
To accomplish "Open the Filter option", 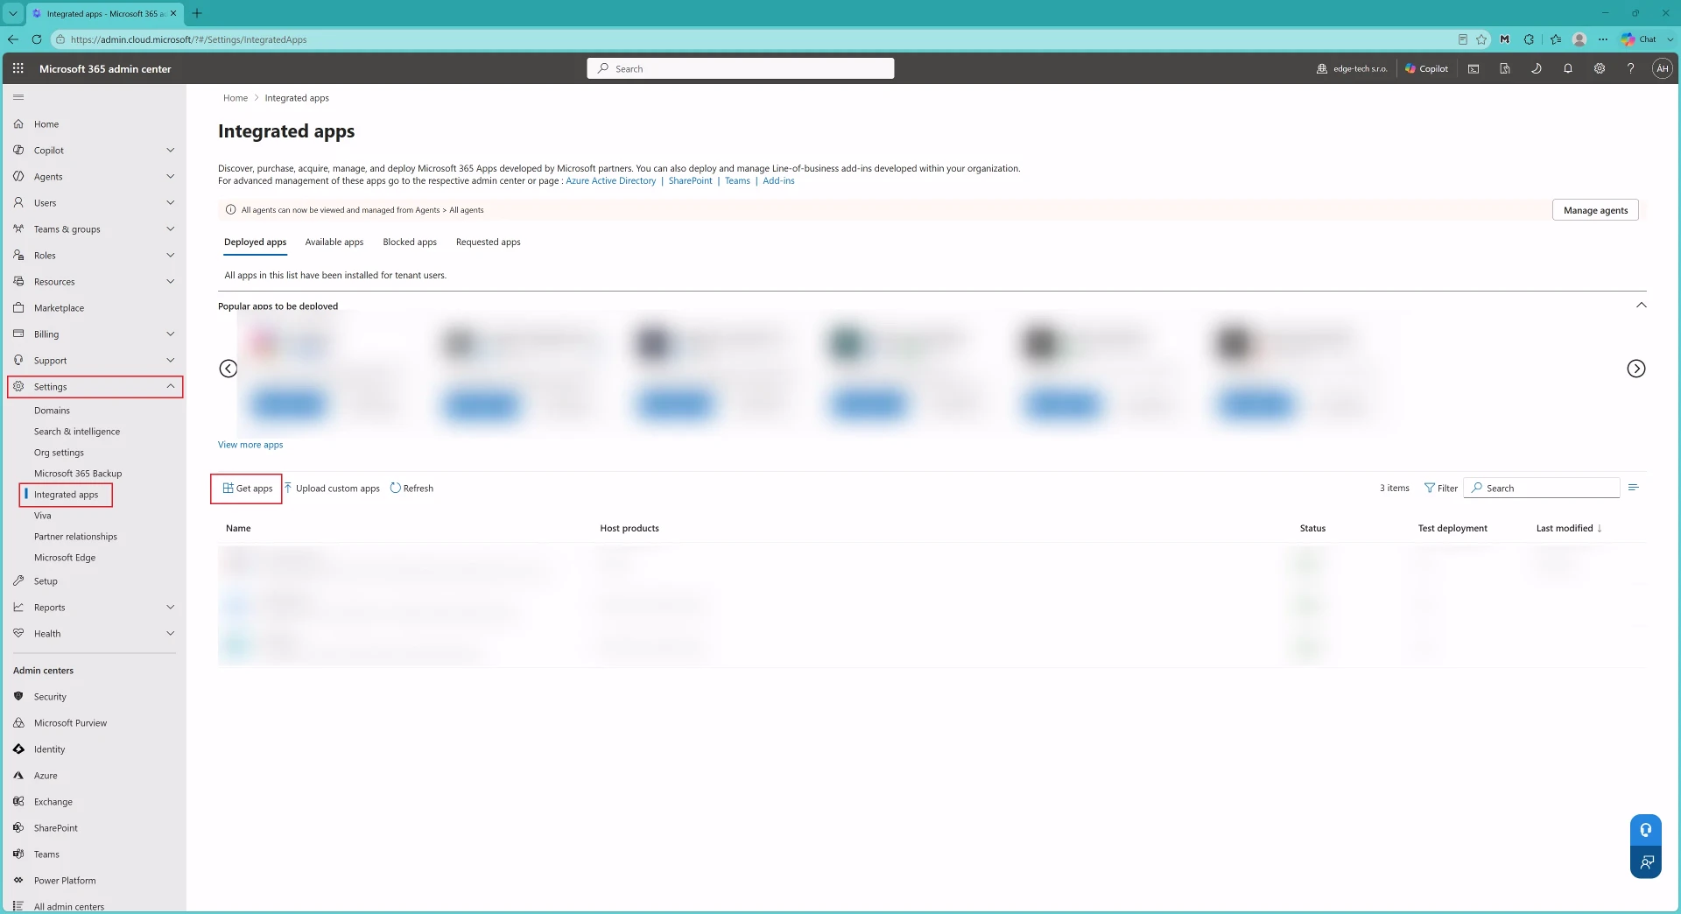I will tap(1440, 489).
